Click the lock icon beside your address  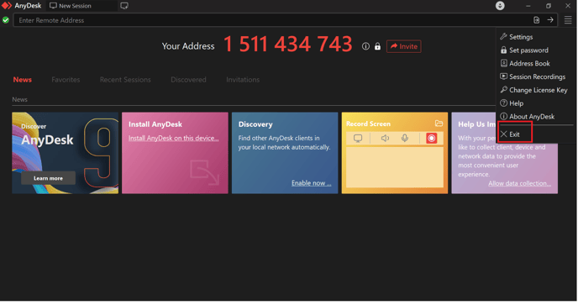coord(377,46)
